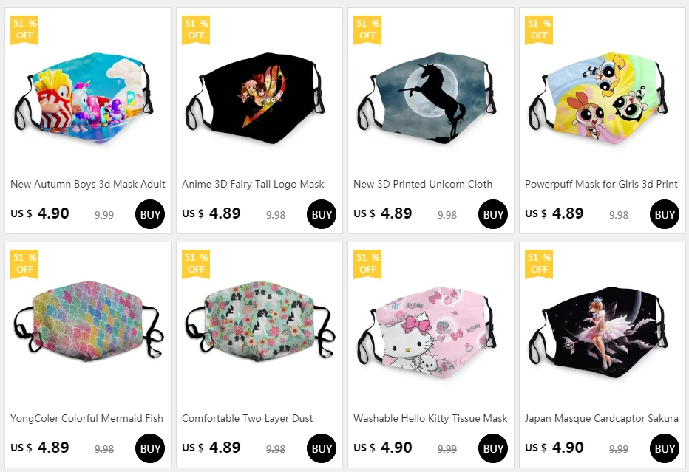Image resolution: width=689 pixels, height=472 pixels.
Task: Click the 51% OFF badge on Fall Guys mask
Action: [x=24, y=30]
